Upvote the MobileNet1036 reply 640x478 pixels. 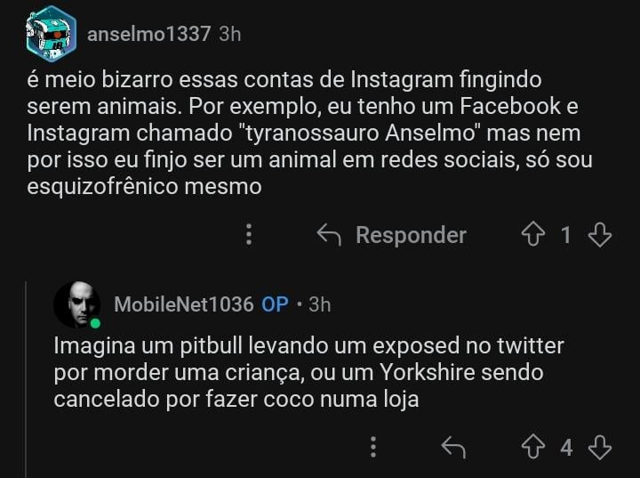534,447
